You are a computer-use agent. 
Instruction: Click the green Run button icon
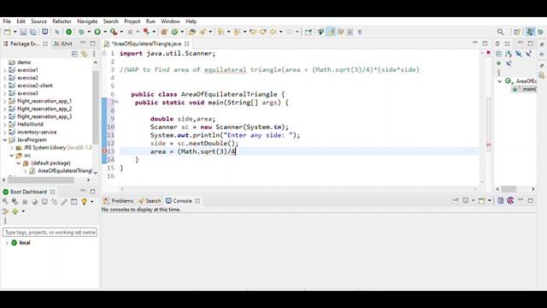[x=97, y=32]
